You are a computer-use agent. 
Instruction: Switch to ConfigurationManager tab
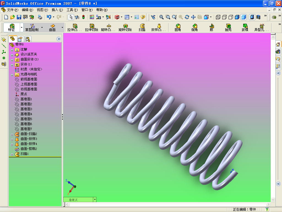coord(28,39)
